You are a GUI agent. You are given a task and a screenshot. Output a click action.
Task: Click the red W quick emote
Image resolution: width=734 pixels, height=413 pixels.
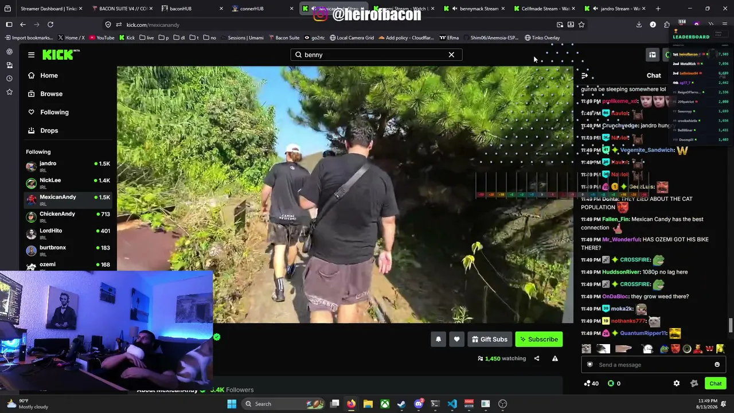[x=709, y=349]
